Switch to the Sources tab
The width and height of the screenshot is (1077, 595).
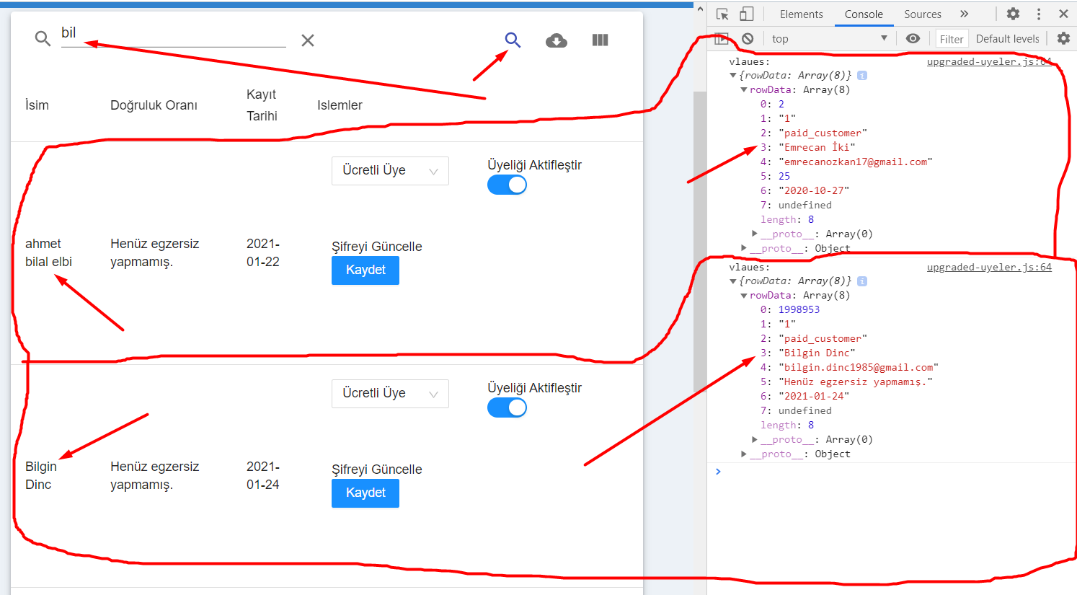click(923, 14)
